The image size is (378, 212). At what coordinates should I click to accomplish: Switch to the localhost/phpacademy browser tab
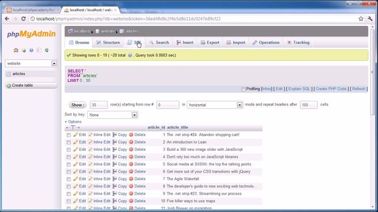pos(32,10)
